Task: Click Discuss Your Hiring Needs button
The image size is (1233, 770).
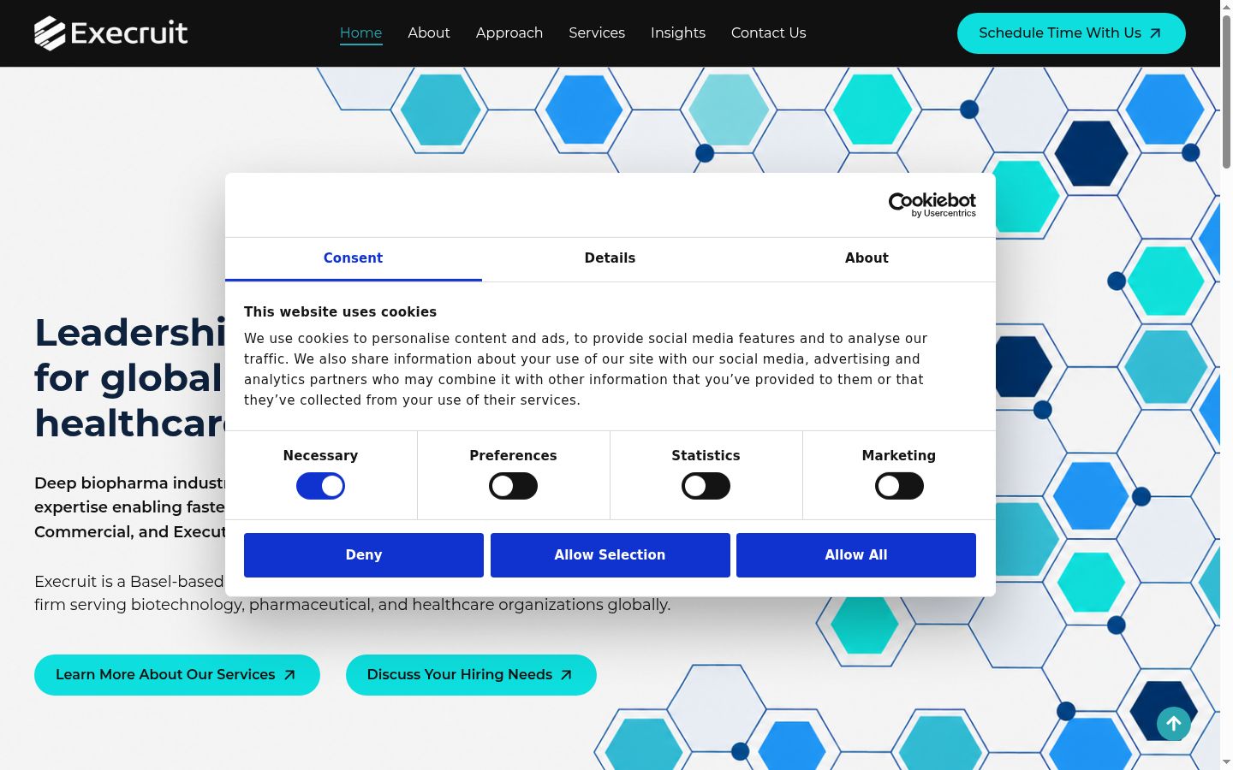Action: (x=471, y=675)
